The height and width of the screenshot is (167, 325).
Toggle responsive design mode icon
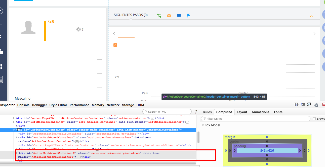pos(309,105)
